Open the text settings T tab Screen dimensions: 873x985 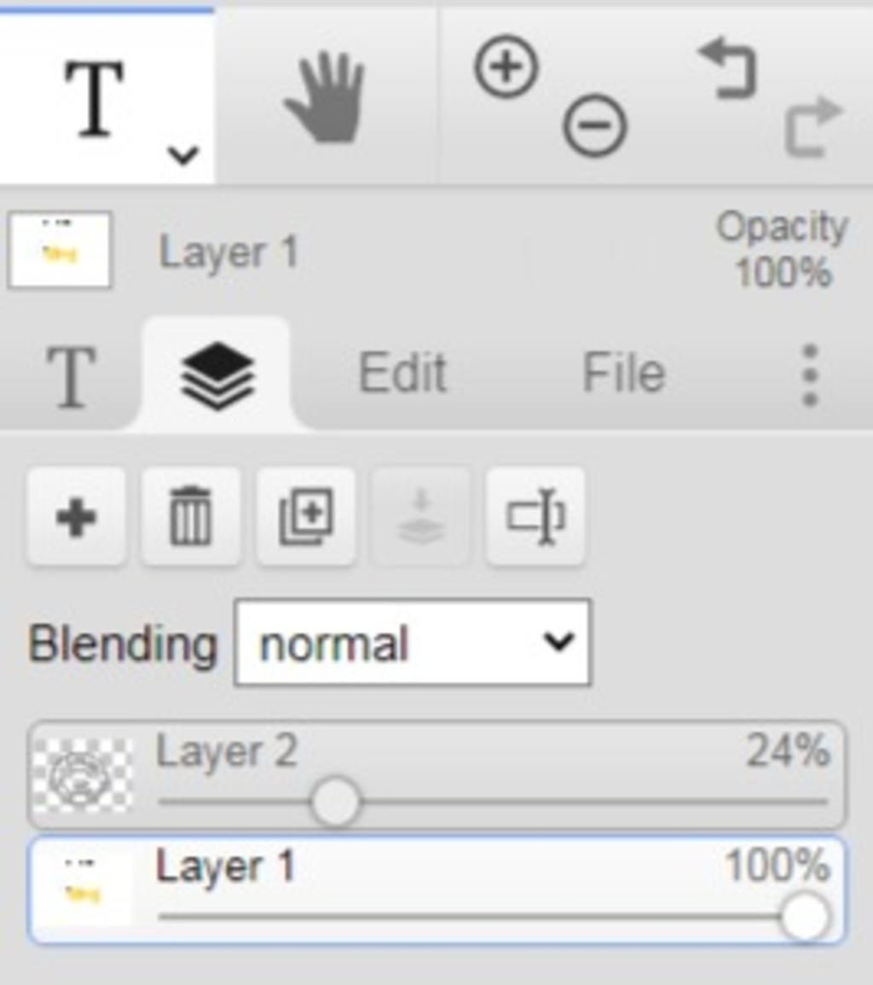(71, 375)
